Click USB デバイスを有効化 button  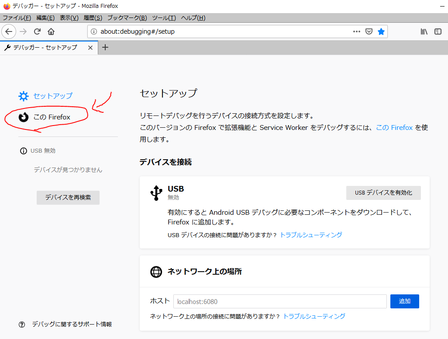point(383,193)
